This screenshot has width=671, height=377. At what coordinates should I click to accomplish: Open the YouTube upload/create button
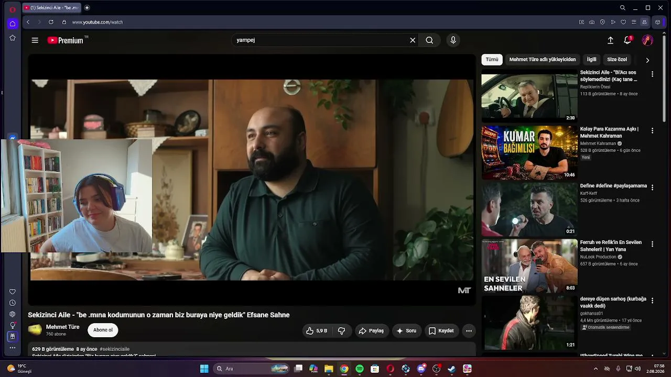(610, 40)
